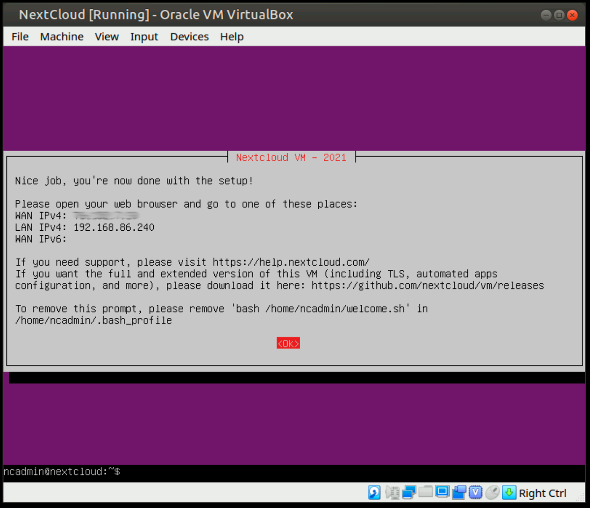The width and height of the screenshot is (590, 508).
Task: Open the network adapters status icon
Action: [409, 492]
